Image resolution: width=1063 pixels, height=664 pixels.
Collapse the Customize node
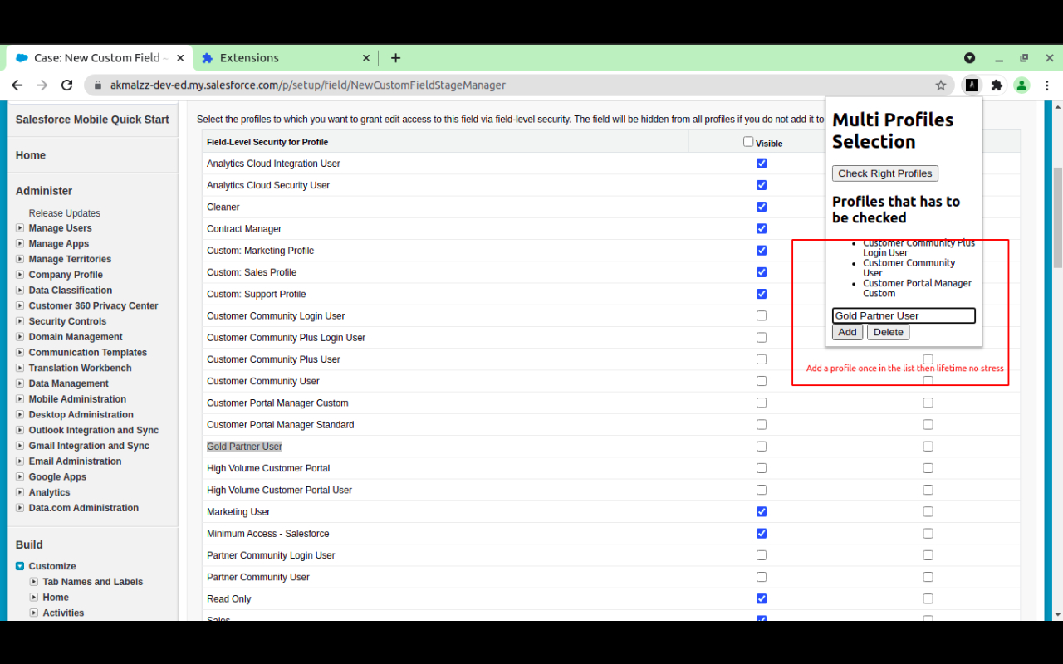[20, 566]
